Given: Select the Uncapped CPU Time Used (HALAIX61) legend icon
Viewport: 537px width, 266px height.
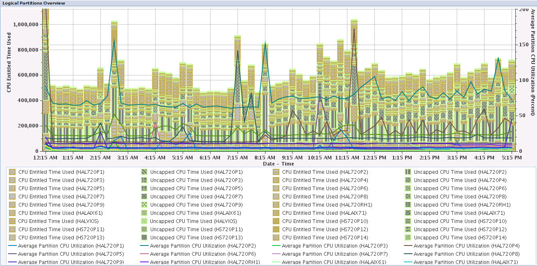Looking at the screenshot, I should [x=144, y=213].
